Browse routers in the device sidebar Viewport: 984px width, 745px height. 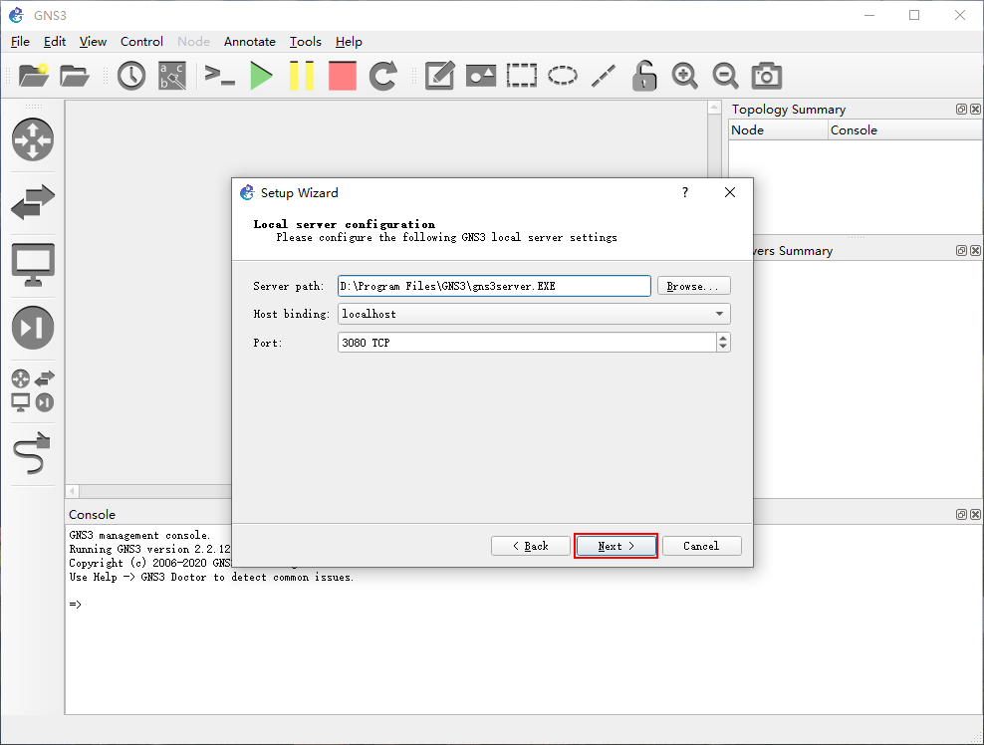tap(33, 139)
